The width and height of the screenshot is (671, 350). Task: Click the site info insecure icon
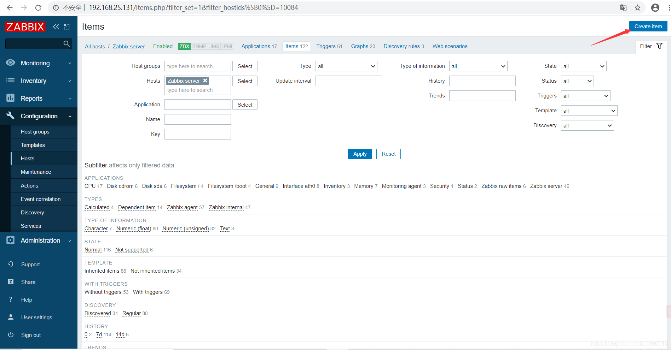56,7
